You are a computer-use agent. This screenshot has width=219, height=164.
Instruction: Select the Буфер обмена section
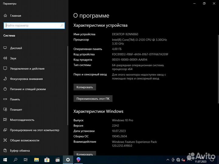pyautogui.click(x=16, y=151)
